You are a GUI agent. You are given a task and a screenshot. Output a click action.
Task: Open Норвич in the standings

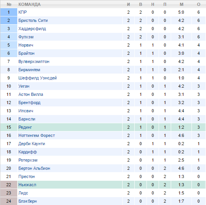[x=26, y=45]
